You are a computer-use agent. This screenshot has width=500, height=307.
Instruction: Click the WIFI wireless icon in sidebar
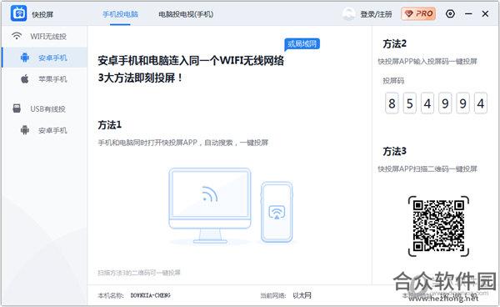pos(17,36)
